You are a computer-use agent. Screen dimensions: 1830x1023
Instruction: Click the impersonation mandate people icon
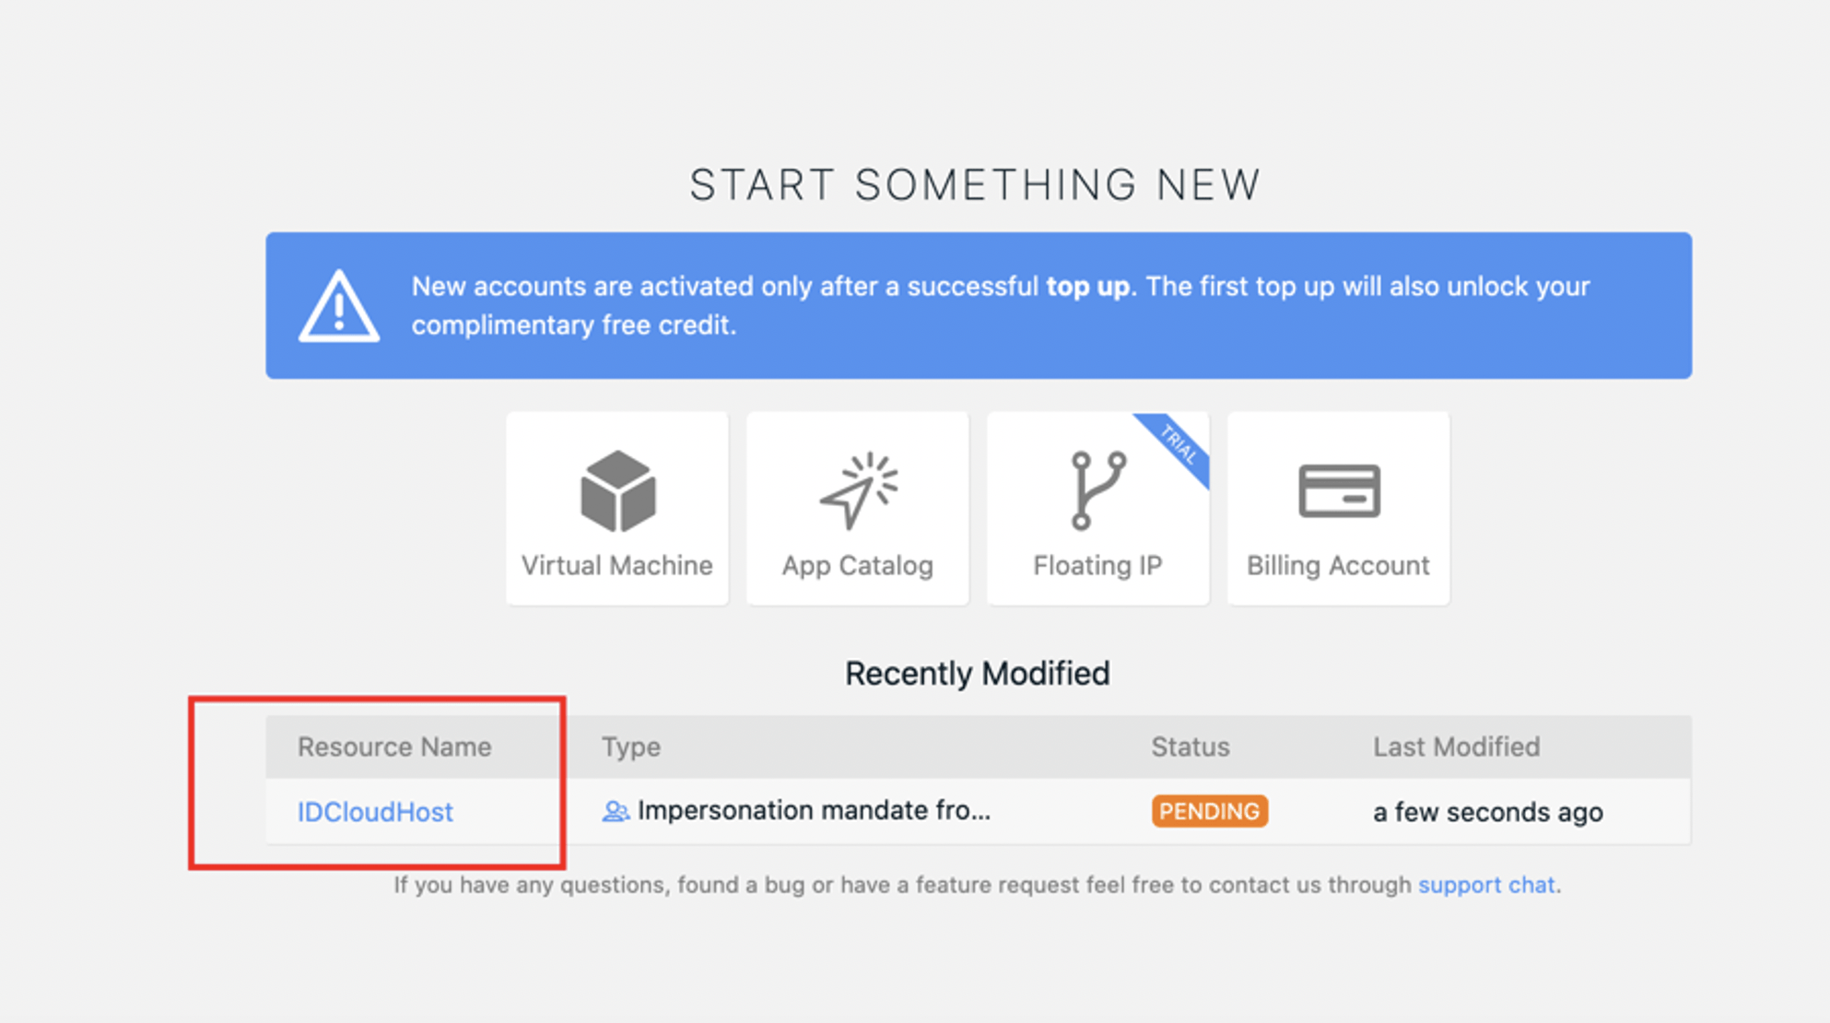(x=616, y=811)
